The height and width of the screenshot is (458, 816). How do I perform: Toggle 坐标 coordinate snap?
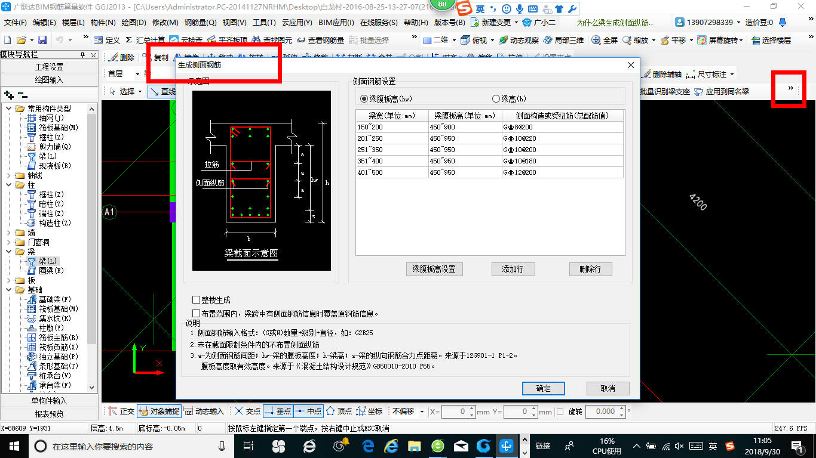click(369, 411)
